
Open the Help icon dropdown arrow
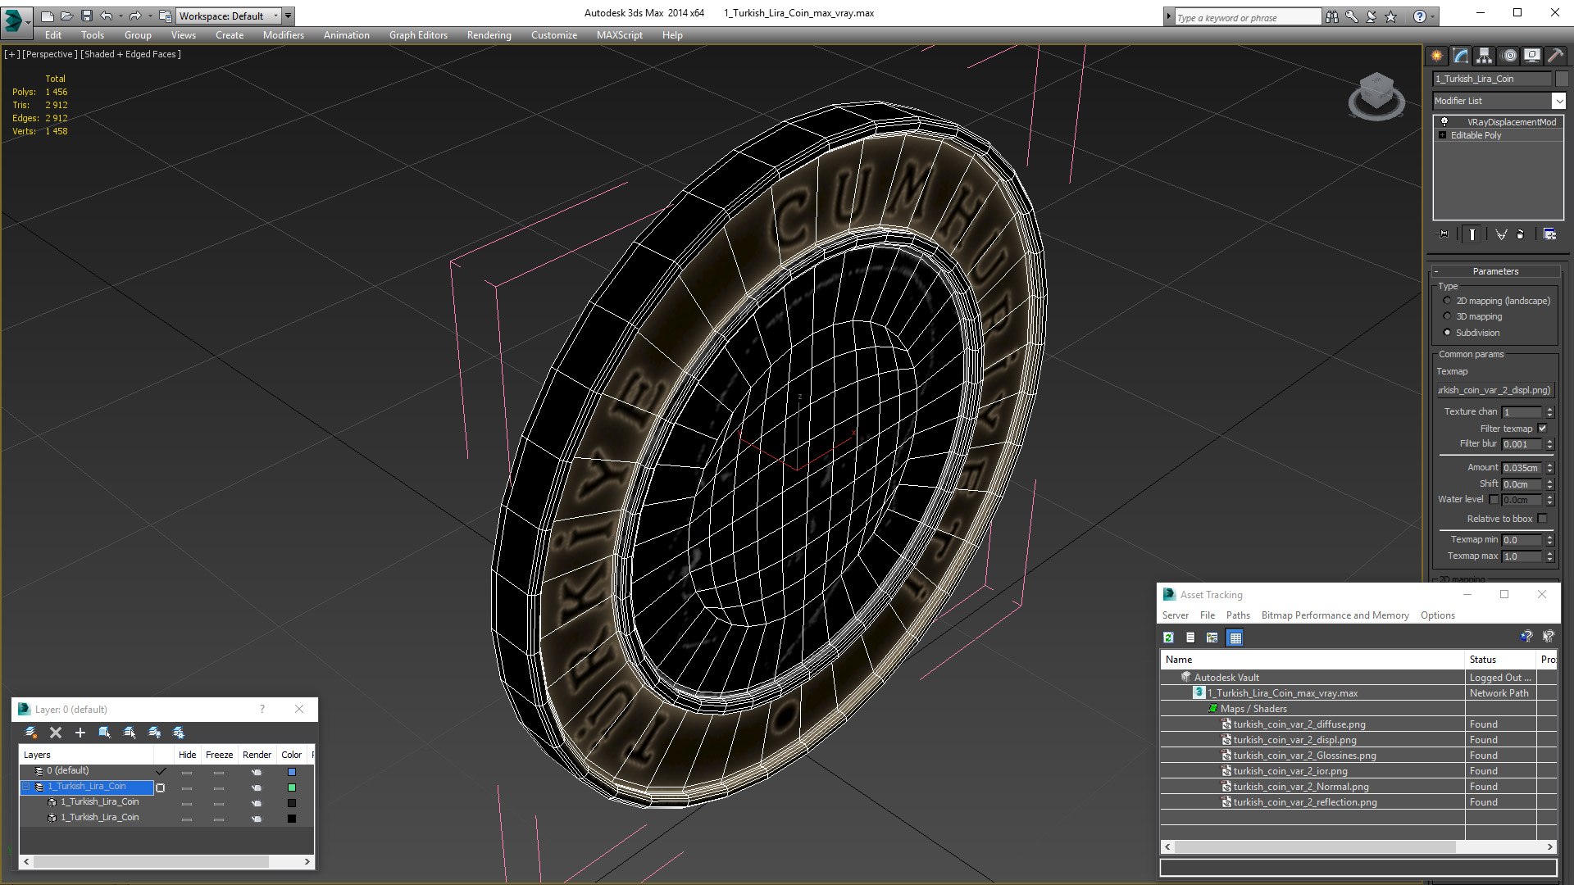pos(1433,16)
